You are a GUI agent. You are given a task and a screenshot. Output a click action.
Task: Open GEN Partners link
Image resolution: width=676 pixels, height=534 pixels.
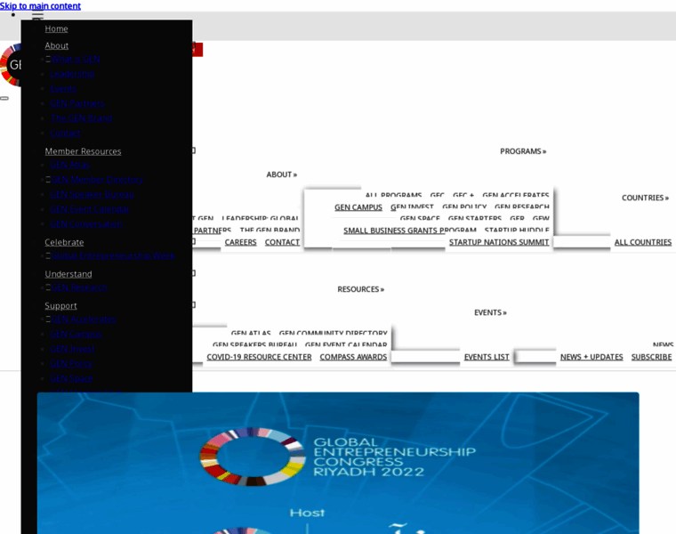click(x=77, y=103)
